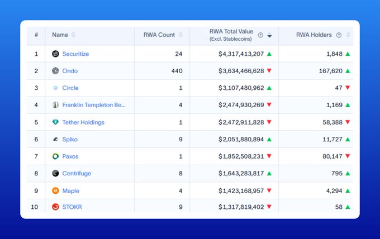The image size is (380, 239).
Task: Click the Franklin Templeton logo icon
Action: pyautogui.click(x=55, y=105)
